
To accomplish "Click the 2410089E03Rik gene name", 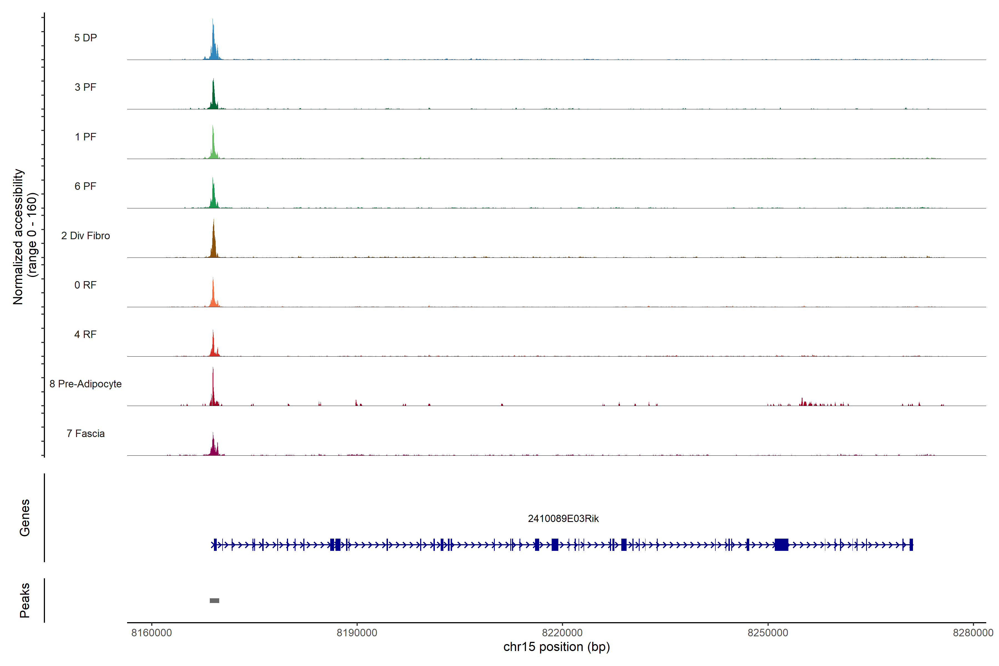I will (x=563, y=519).
